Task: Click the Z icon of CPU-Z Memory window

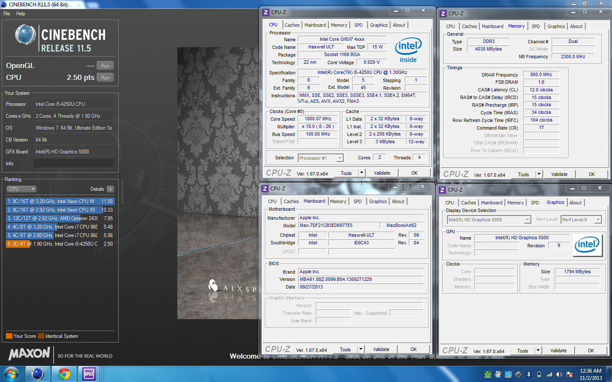Action: [x=443, y=14]
